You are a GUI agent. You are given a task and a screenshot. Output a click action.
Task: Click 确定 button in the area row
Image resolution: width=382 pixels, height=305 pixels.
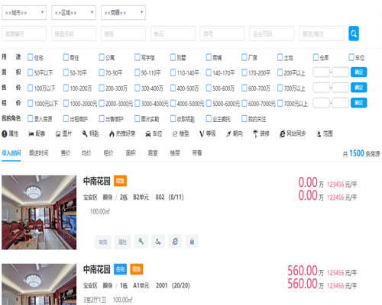358,72
